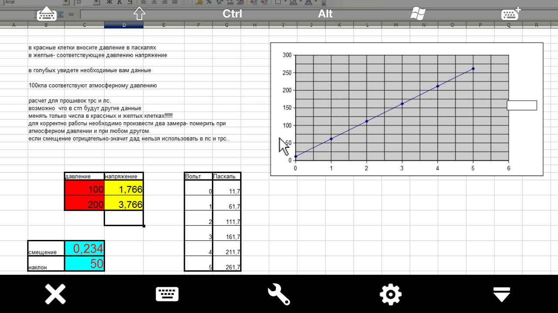The height and width of the screenshot is (313, 558).
Task: Toggle the Alt modifier key
Action: click(x=325, y=13)
